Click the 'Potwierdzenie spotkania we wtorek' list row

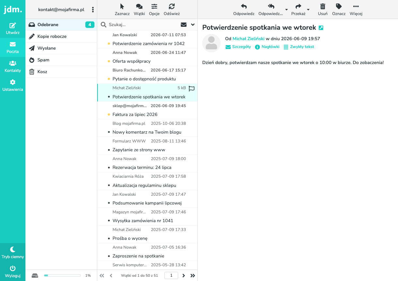coord(147,92)
